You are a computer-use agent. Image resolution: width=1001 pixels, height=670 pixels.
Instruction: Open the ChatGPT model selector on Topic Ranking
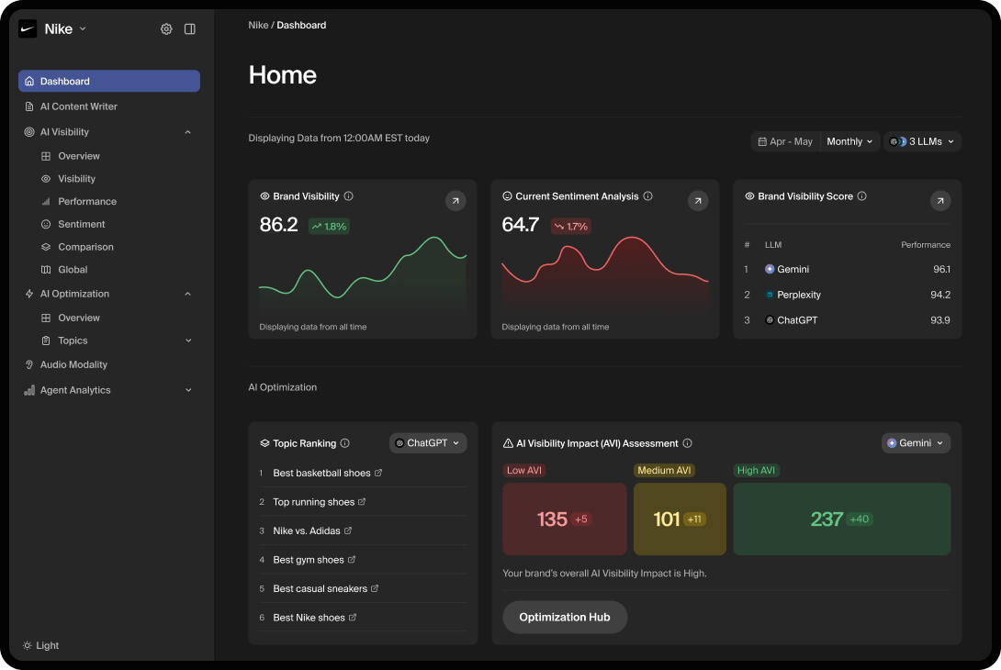click(x=428, y=442)
